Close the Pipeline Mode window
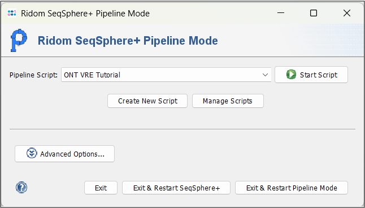This screenshot has width=365, height=208. tap(347, 13)
